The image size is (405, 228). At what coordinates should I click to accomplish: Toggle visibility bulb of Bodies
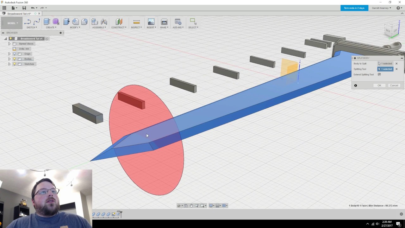tap(14, 59)
